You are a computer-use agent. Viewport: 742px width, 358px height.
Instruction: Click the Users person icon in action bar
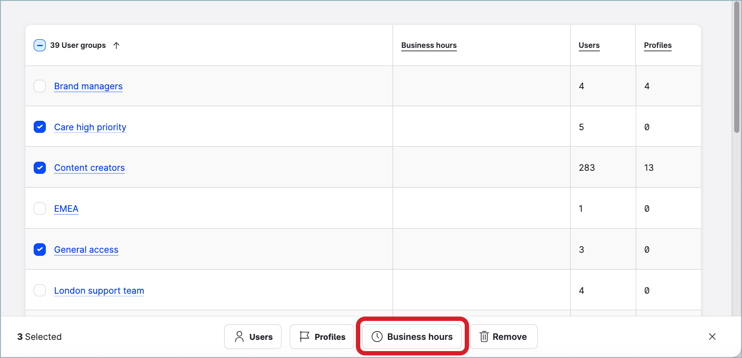(239, 336)
